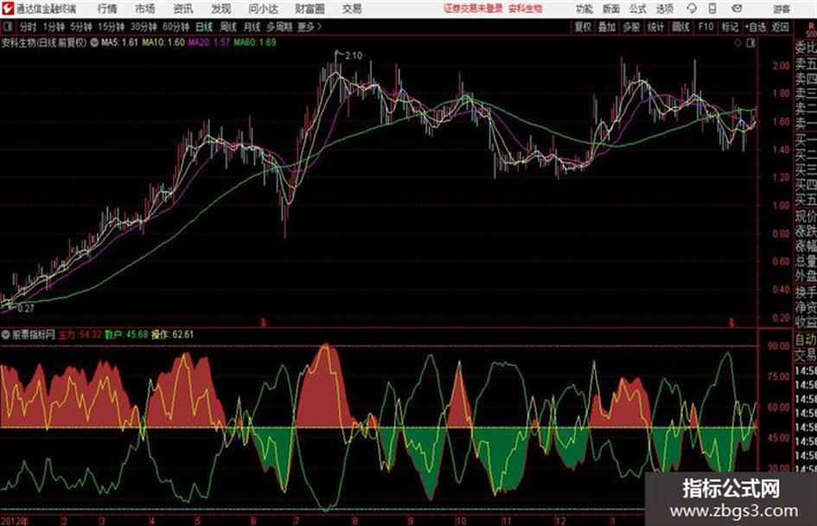This screenshot has width=817, height=526.
Task: Click the 标记 mark toolbar button
Action: pos(730,27)
